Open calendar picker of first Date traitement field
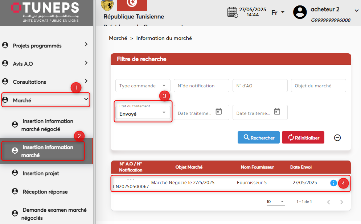The width and height of the screenshot is (361, 224). pyautogui.click(x=218, y=112)
